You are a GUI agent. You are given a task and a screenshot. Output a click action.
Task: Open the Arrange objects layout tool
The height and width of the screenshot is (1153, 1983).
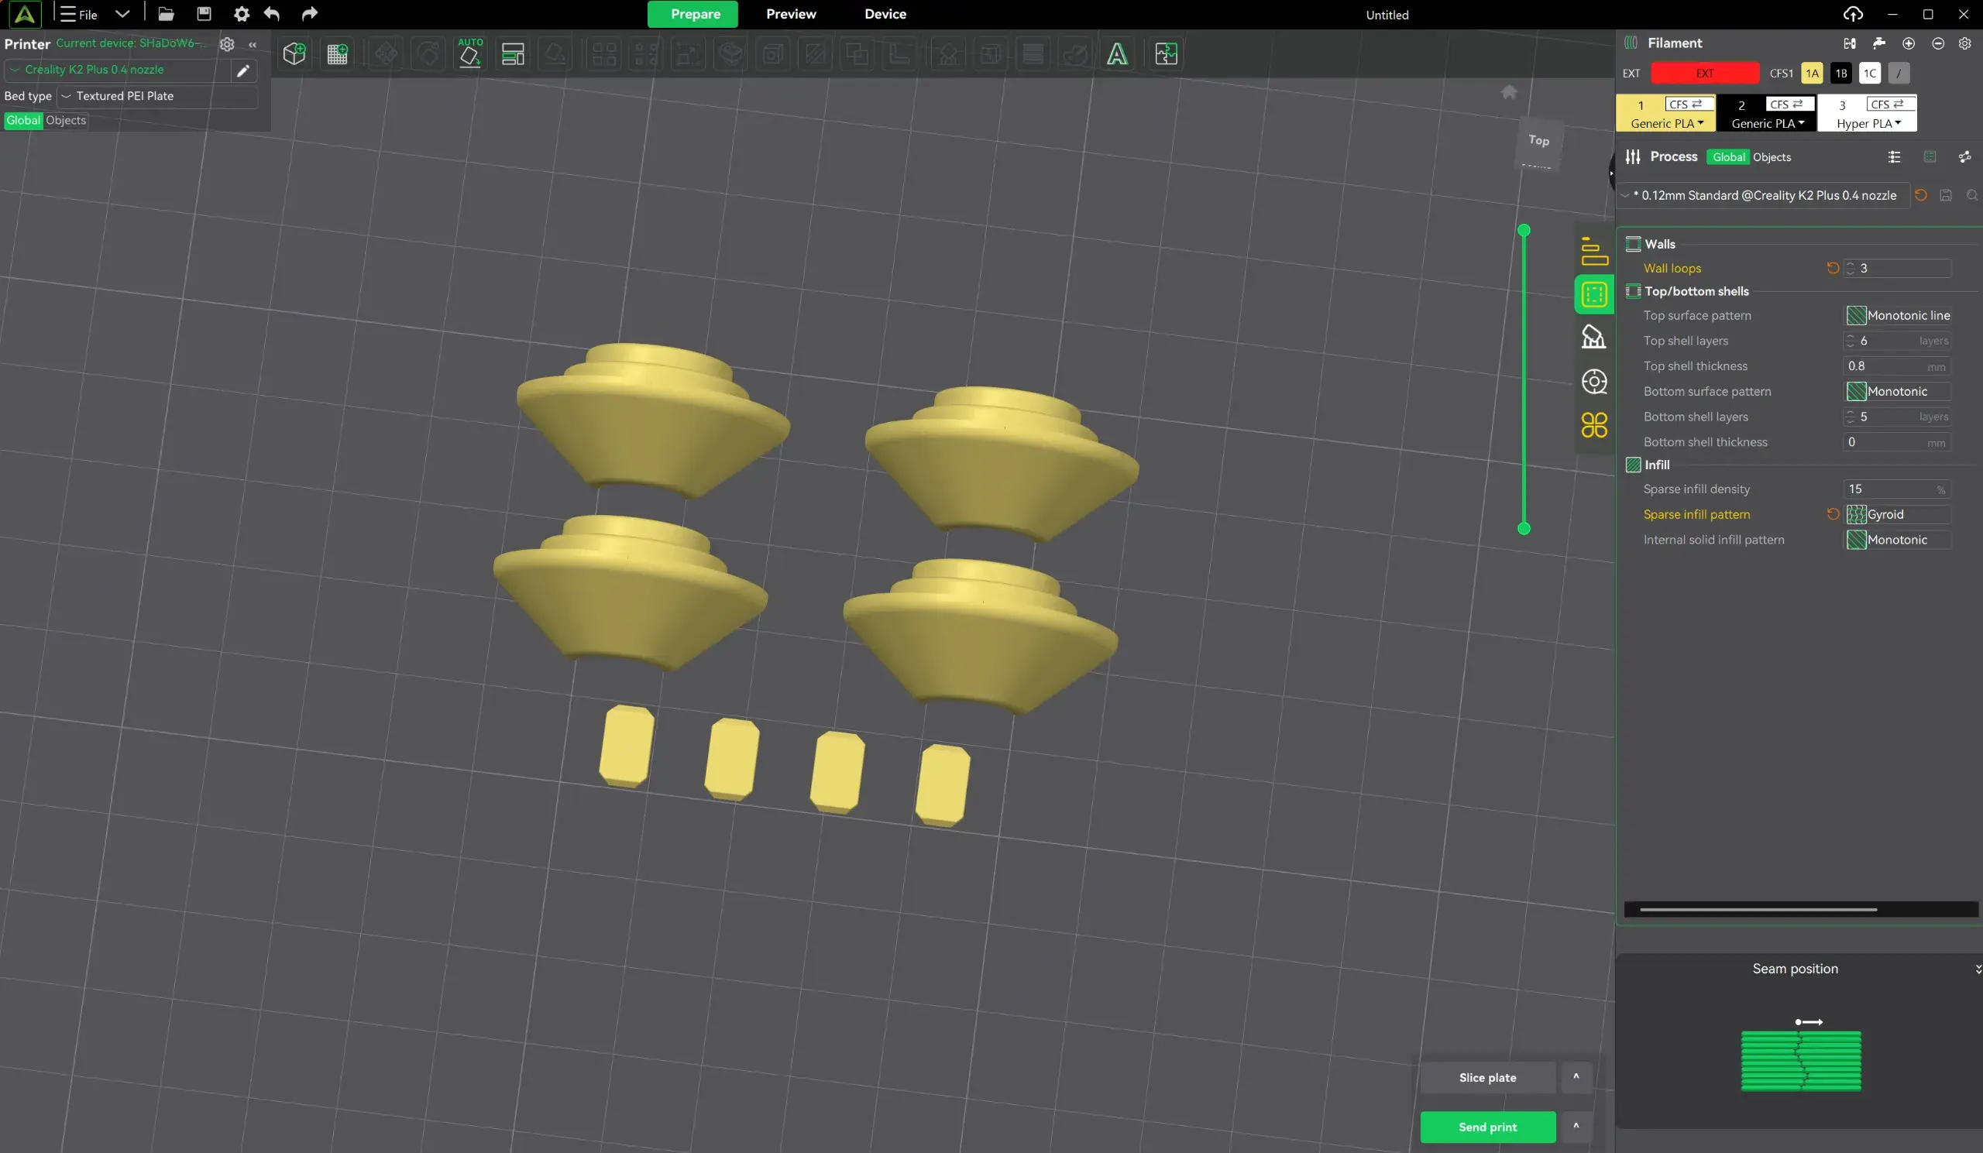[512, 53]
